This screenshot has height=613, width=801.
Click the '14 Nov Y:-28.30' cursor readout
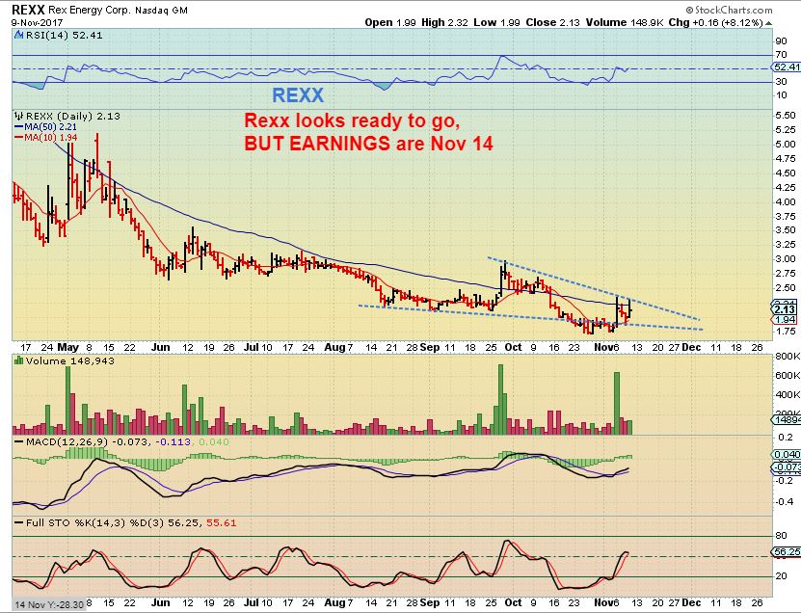coord(49,604)
